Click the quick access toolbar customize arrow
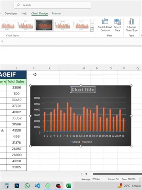 click(2, 41)
